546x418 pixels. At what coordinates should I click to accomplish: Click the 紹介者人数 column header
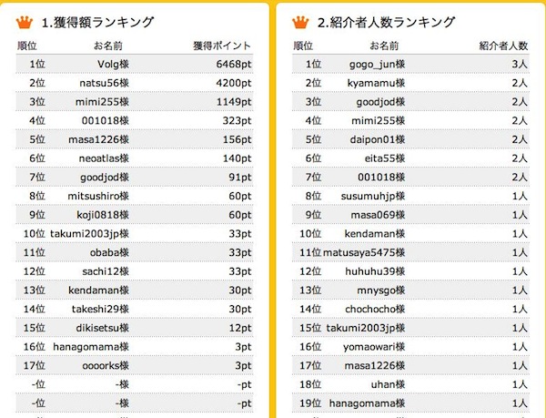(x=503, y=46)
